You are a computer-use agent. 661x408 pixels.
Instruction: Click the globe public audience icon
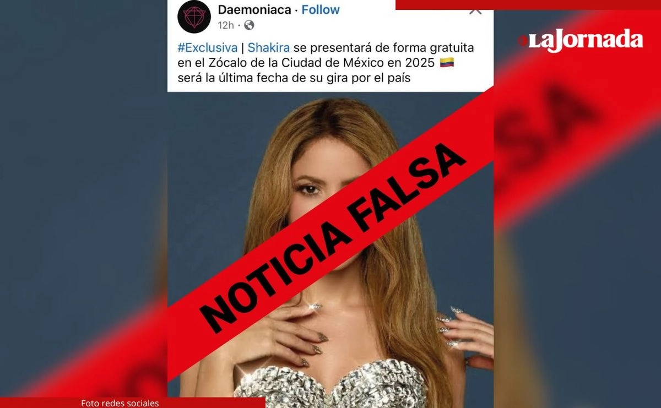tap(249, 25)
